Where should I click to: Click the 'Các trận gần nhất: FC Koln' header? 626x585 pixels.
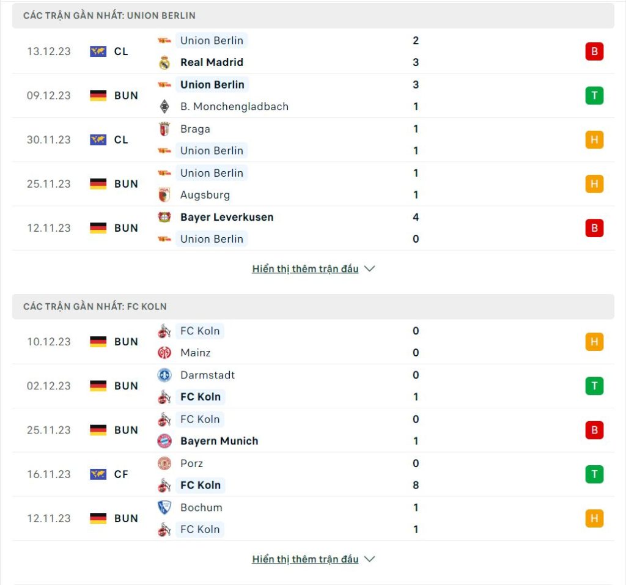pos(313,307)
